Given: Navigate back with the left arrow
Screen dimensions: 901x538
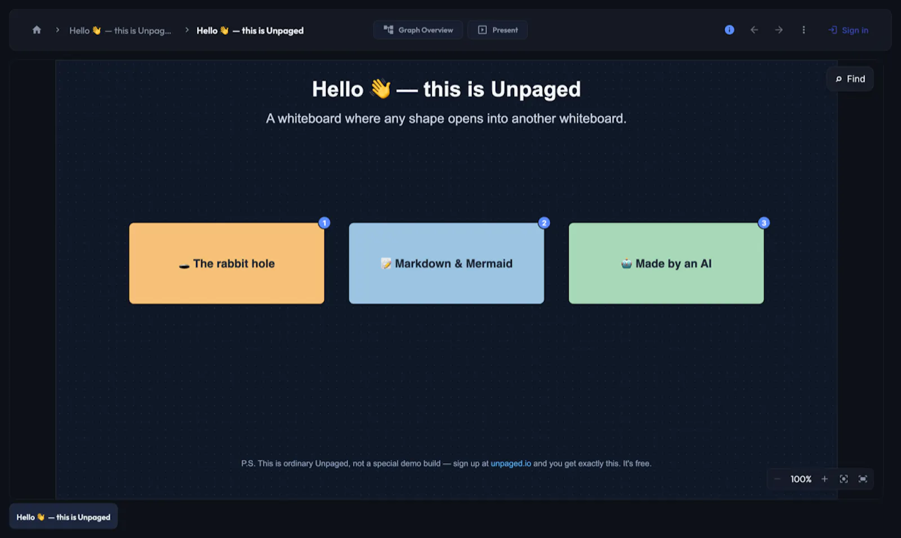Looking at the screenshot, I should coord(754,30).
